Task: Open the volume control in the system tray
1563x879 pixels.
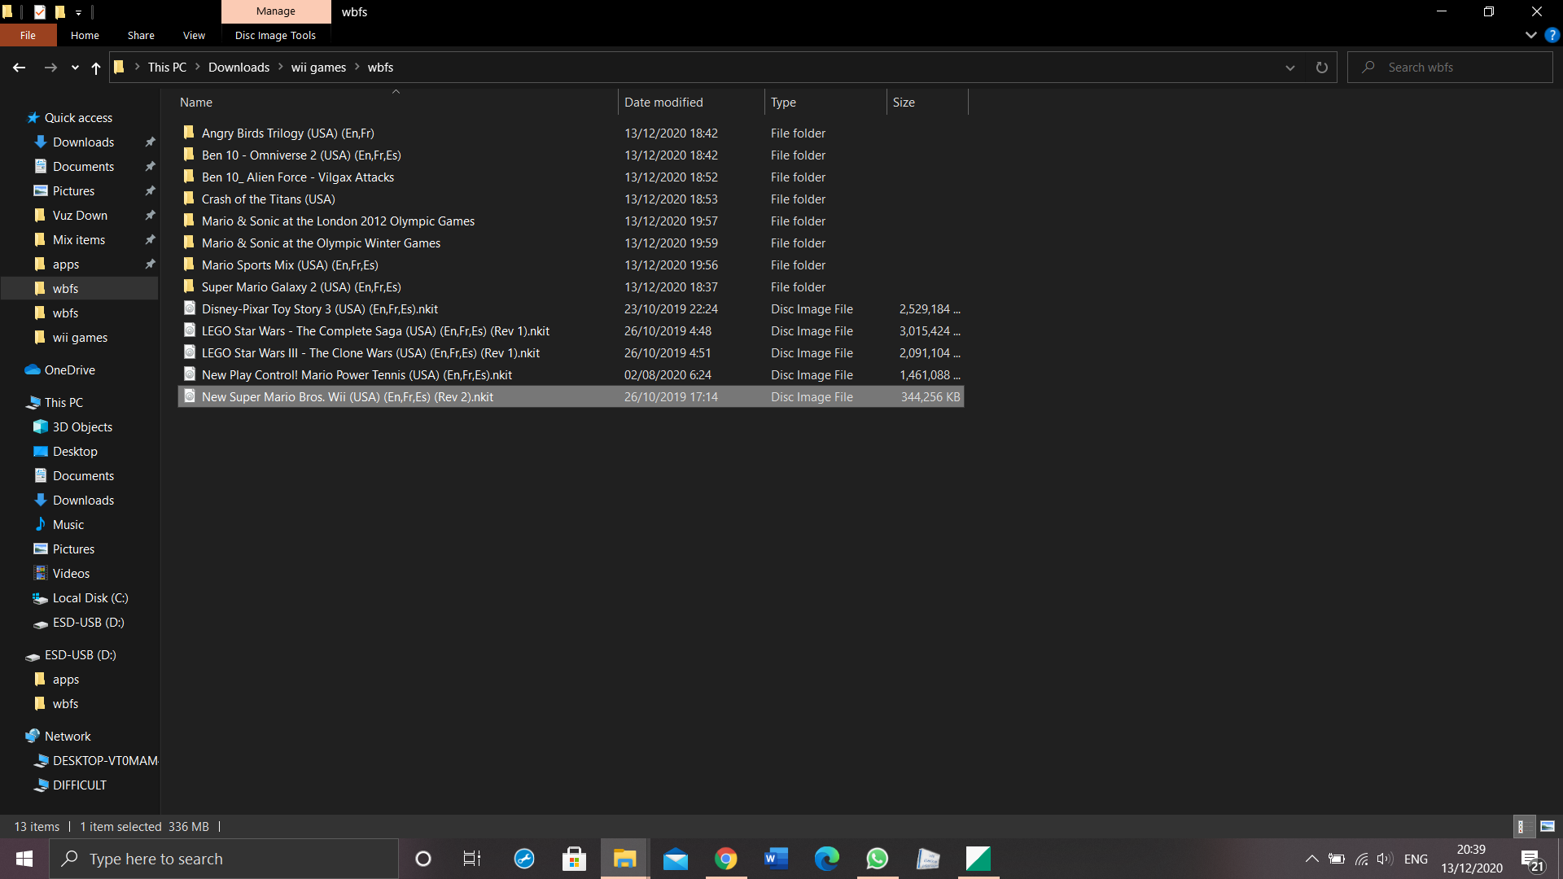Action: tap(1385, 859)
